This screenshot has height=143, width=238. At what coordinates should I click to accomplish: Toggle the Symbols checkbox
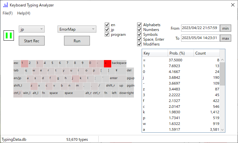click(x=139, y=35)
